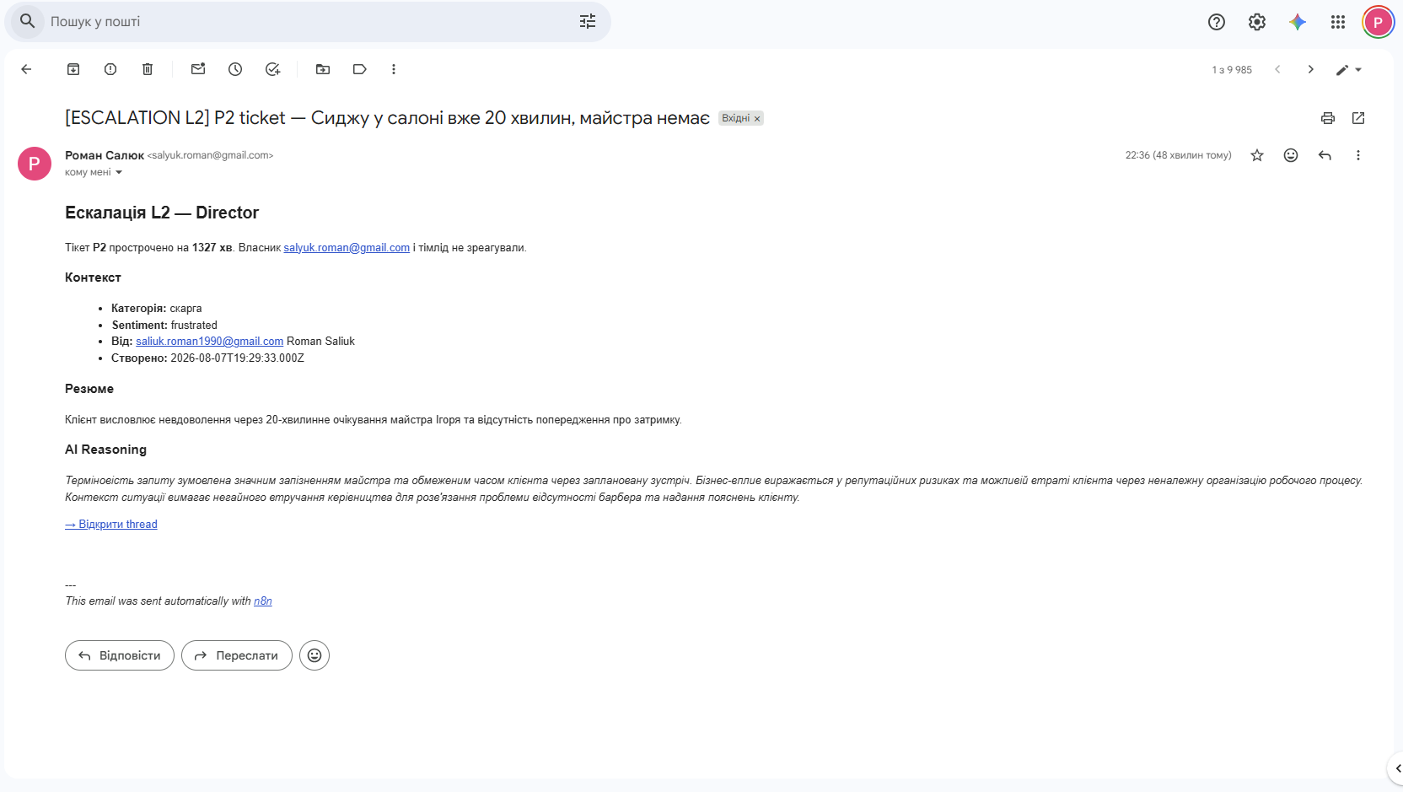Mark the email as unread
Screen dimensions: 1403x792
[x=198, y=69]
